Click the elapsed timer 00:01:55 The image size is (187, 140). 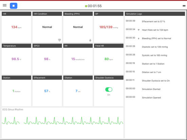click(95, 6)
